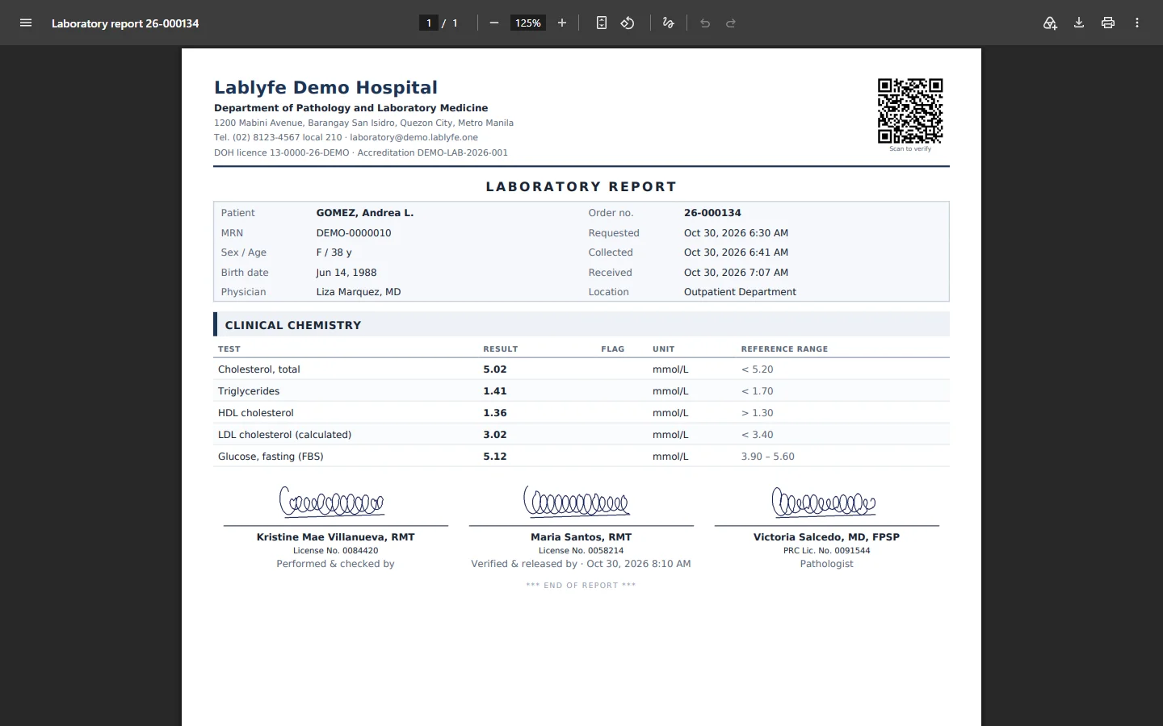The height and width of the screenshot is (726, 1163).
Task: Select LDL cholesterol (calculated) text
Action: [285, 435]
